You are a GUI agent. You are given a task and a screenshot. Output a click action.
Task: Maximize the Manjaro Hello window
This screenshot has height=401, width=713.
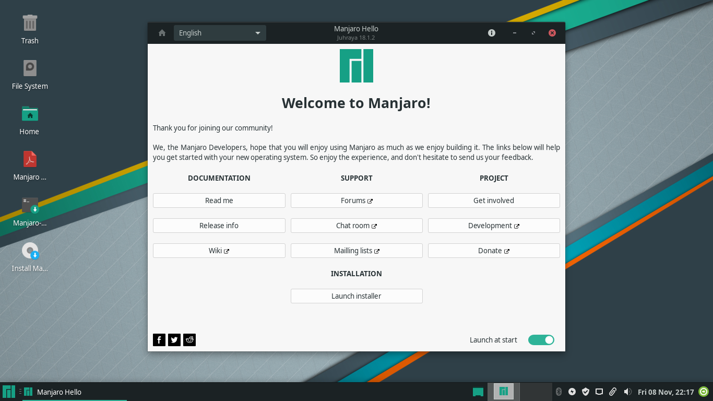[x=533, y=33]
